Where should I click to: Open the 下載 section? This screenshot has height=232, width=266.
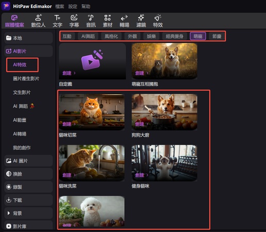pyautogui.click(x=28, y=200)
